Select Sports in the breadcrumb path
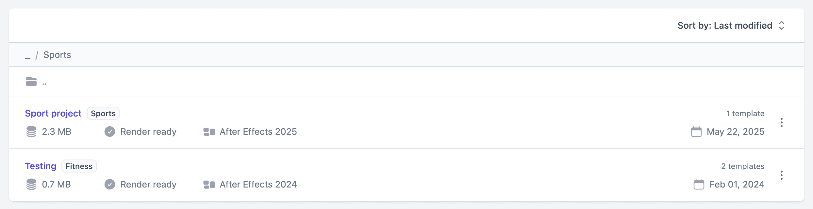The width and height of the screenshot is (813, 209). [x=57, y=54]
